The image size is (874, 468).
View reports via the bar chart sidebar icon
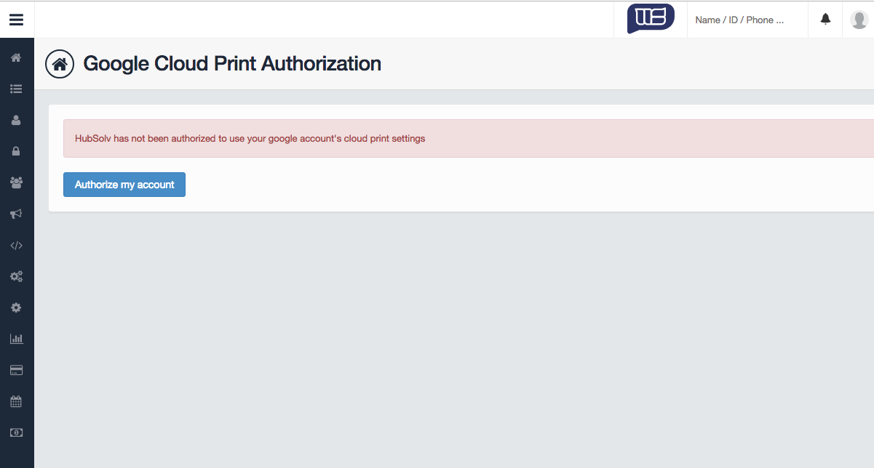coord(16,339)
